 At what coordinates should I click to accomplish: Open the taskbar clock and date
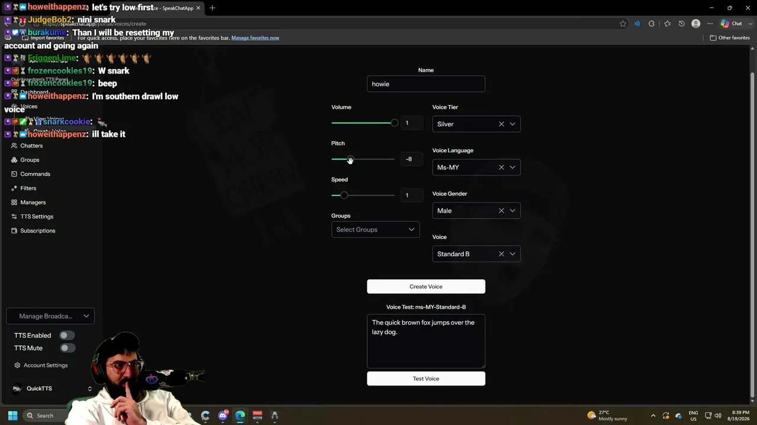pyautogui.click(x=740, y=416)
